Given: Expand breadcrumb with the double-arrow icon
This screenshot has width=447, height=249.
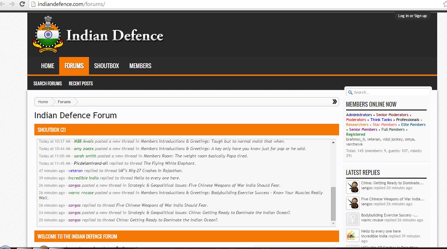Looking at the screenshot, I should pyautogui.click(x=335, y=102).
